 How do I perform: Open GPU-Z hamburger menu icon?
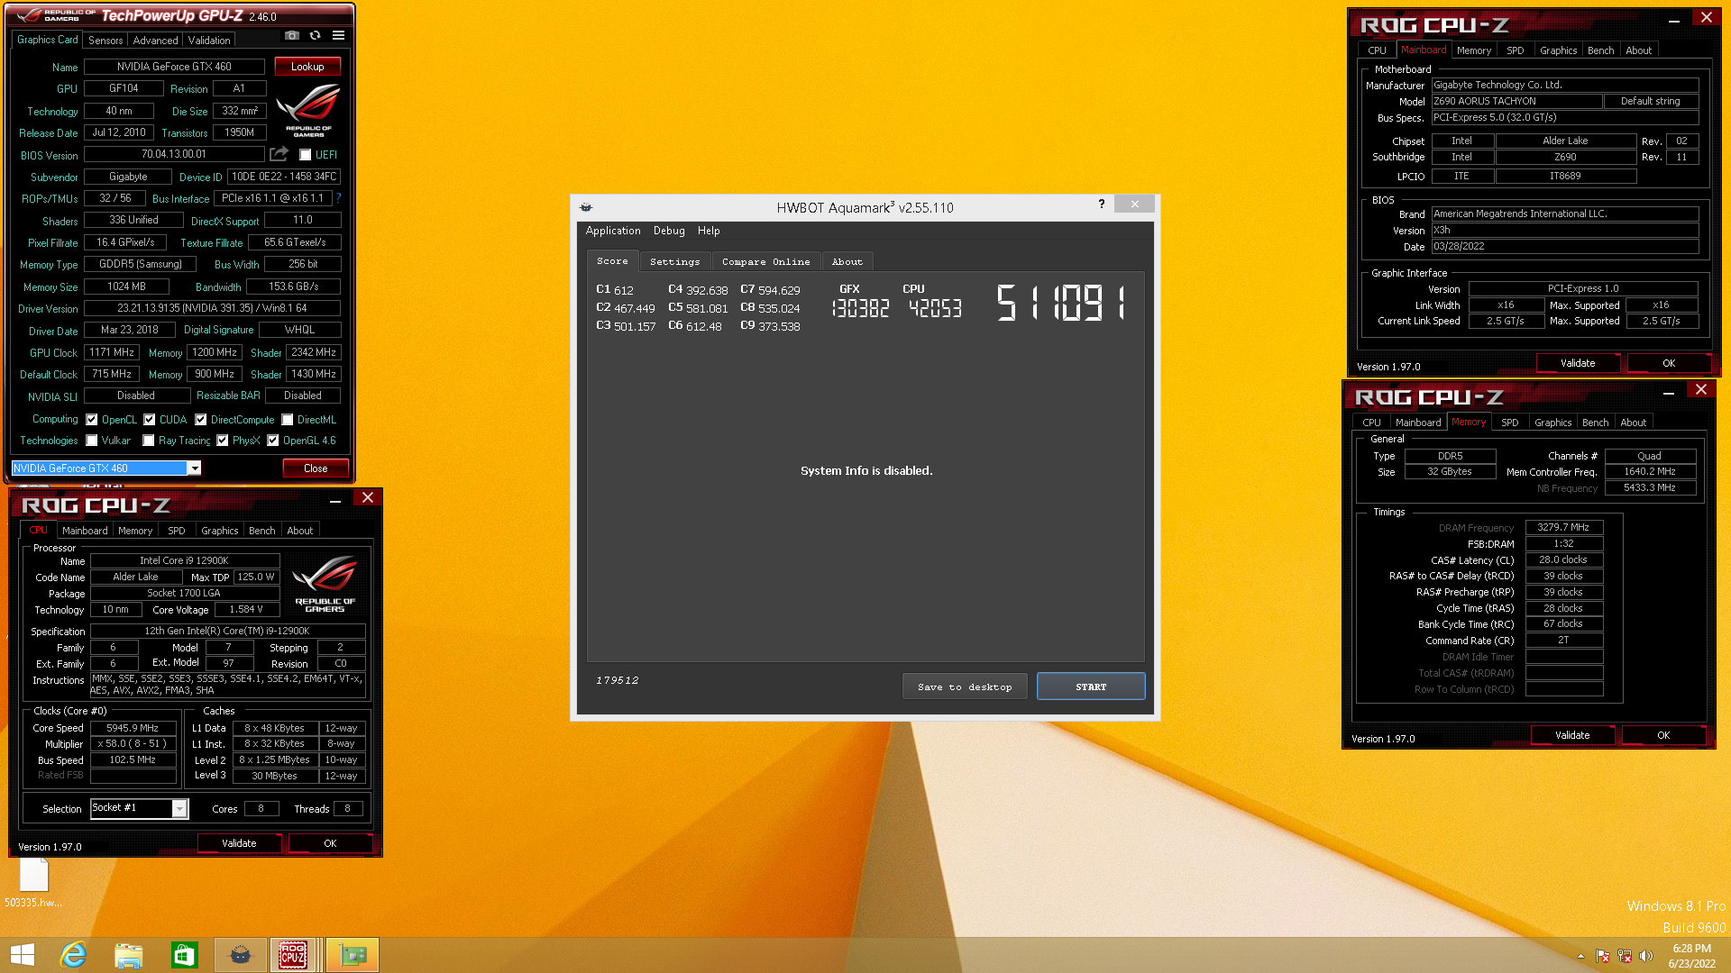coord(338,36)
